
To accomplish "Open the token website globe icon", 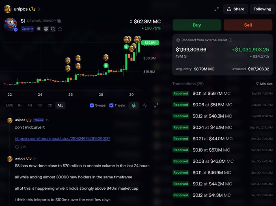I will [x=46, y=29].
